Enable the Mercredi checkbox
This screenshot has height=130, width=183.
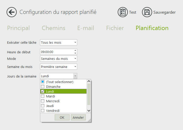[43, 101]
